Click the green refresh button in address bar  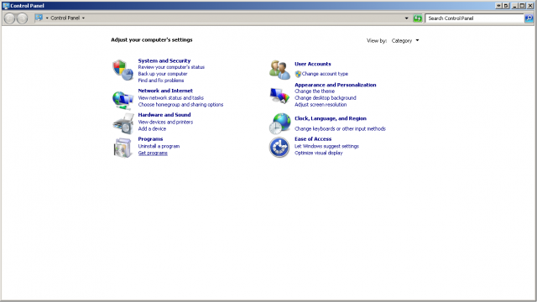pos(417,18)
